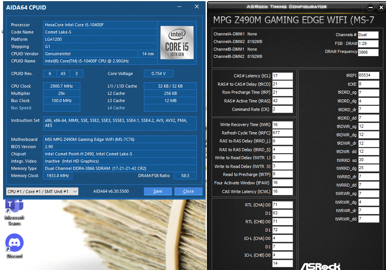Click the tWTR_L value field
This screenshot has height=270, width=386.
pyautogui.click(x=282, y=158)
